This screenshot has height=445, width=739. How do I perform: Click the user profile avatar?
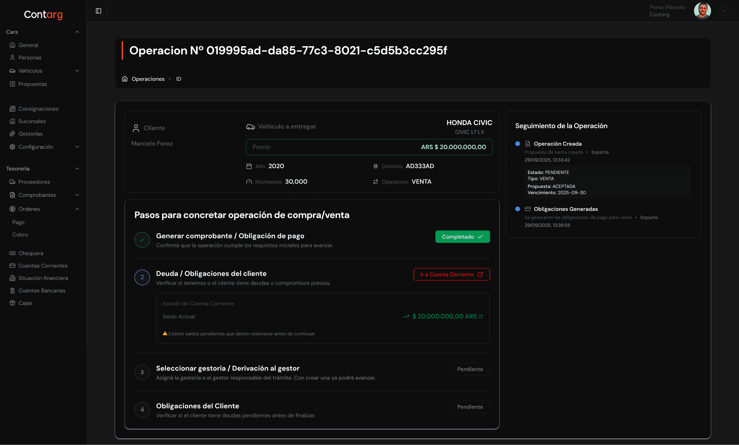point(702,11)
